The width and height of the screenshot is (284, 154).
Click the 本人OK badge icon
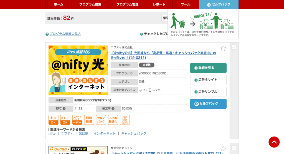(54, 120)
